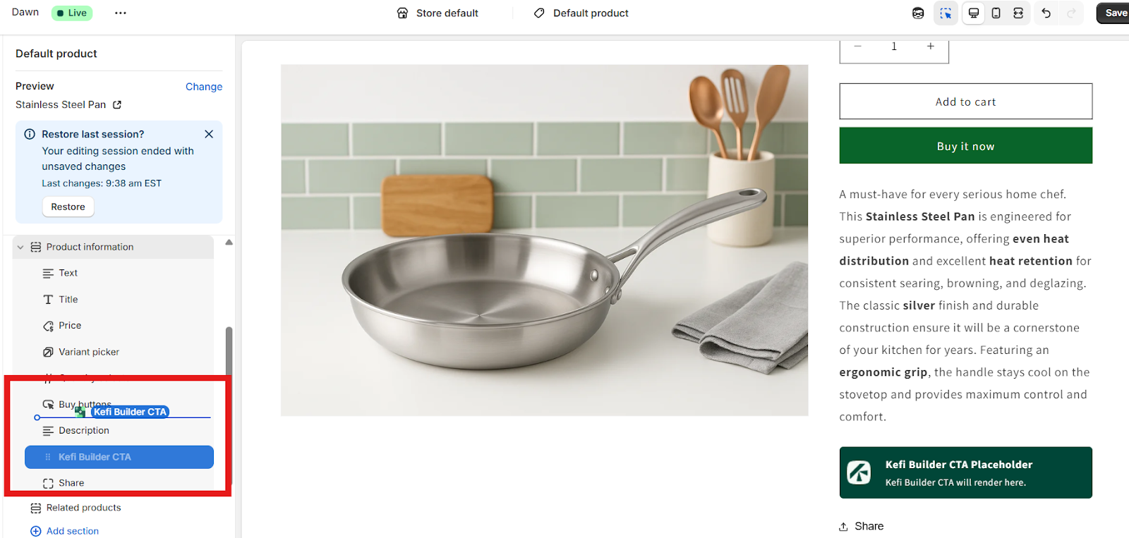The width and height of the screenshot is (1129, 538).
Task: Select the fullscreen preview icon
Action: (x=1018, y=13)
